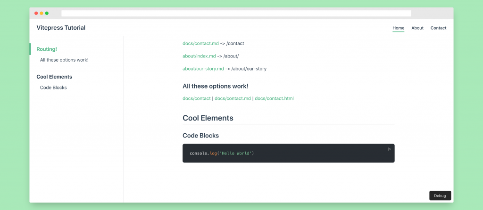Open the Contact nav link
The width and height of the screenshot is (483, 210).
[438, 28]
